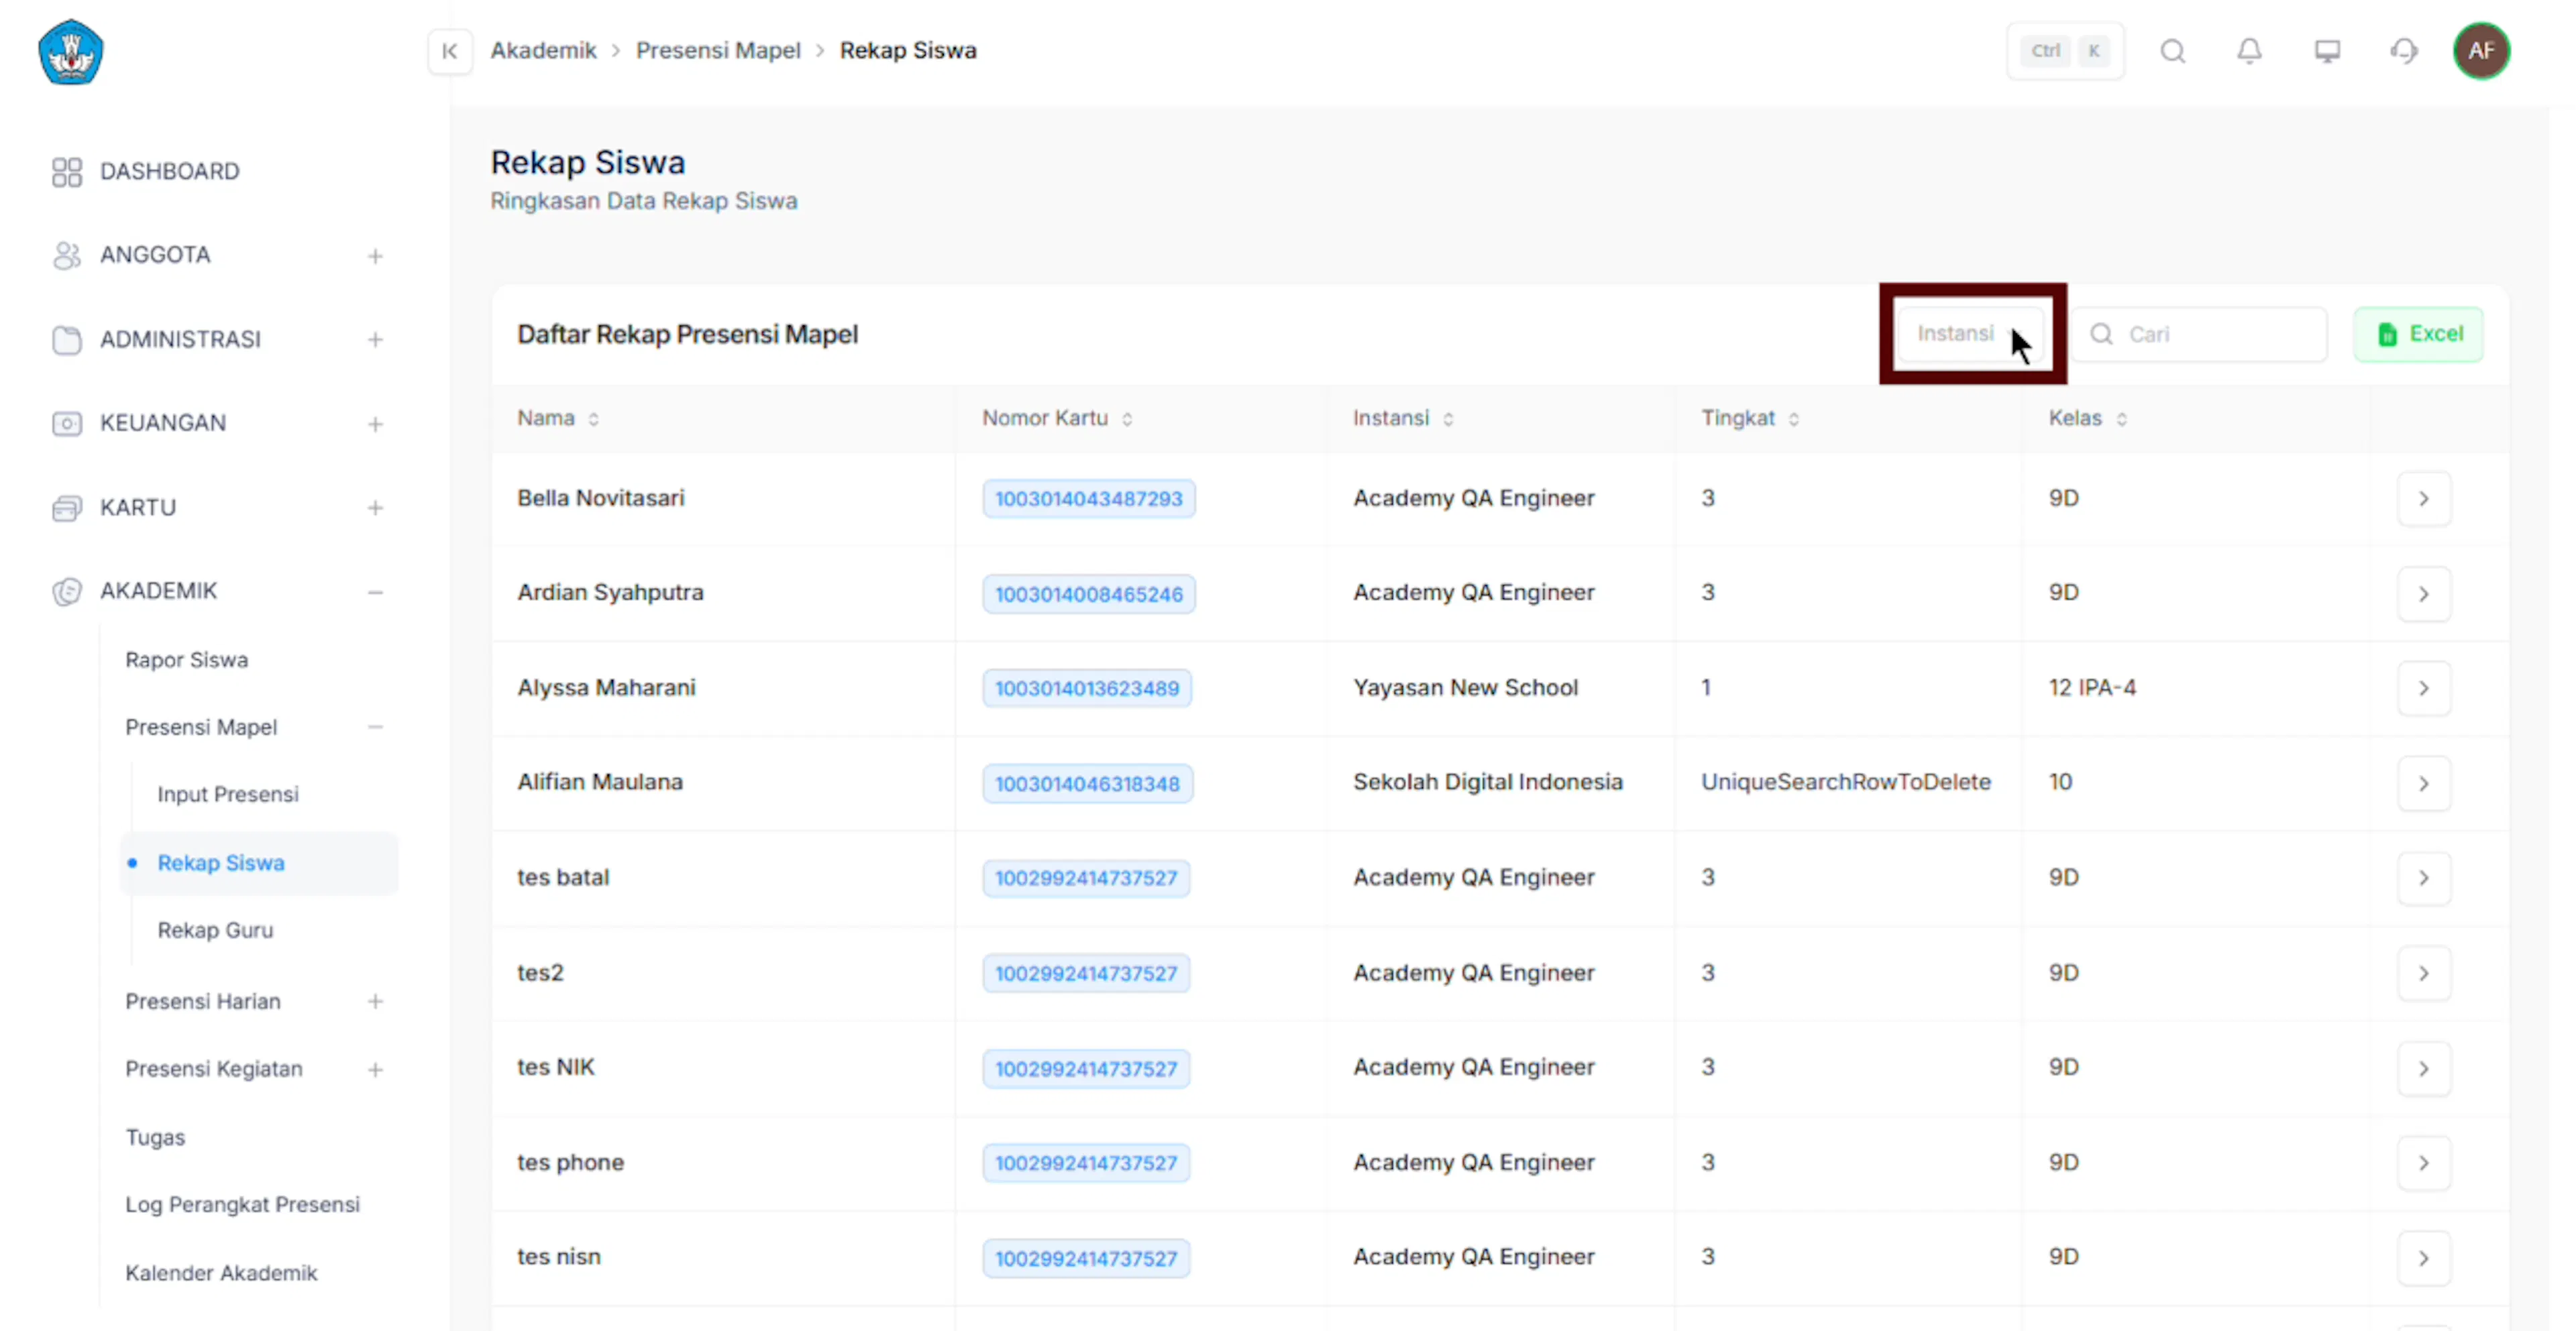
Task: Expand the Anggota menu plus
Action: pos(375,257)
